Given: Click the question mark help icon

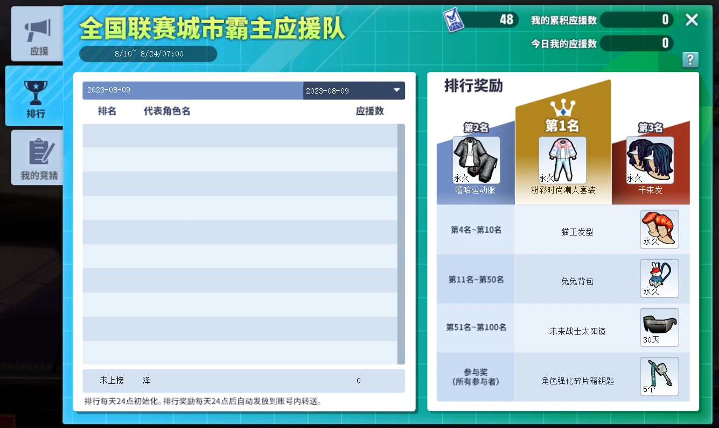Looking at the screenshot, I should 690,59.
